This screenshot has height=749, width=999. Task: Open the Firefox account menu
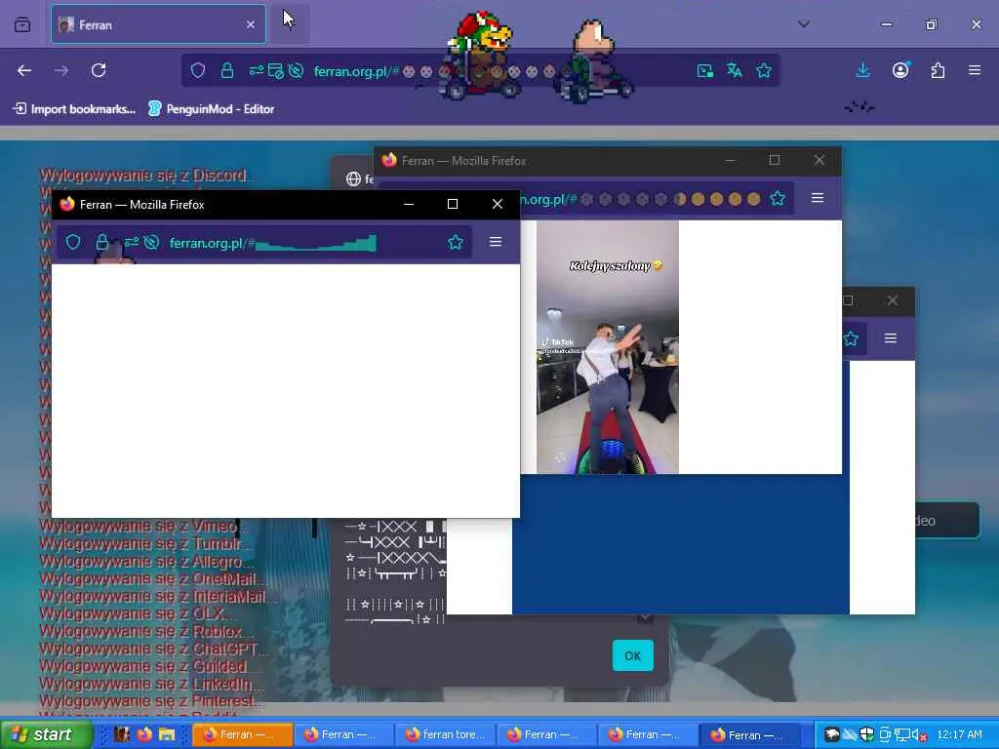pos(900,70)
